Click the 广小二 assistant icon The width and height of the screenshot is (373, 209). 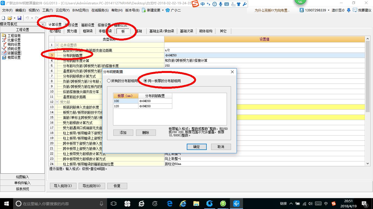(168, 10)
